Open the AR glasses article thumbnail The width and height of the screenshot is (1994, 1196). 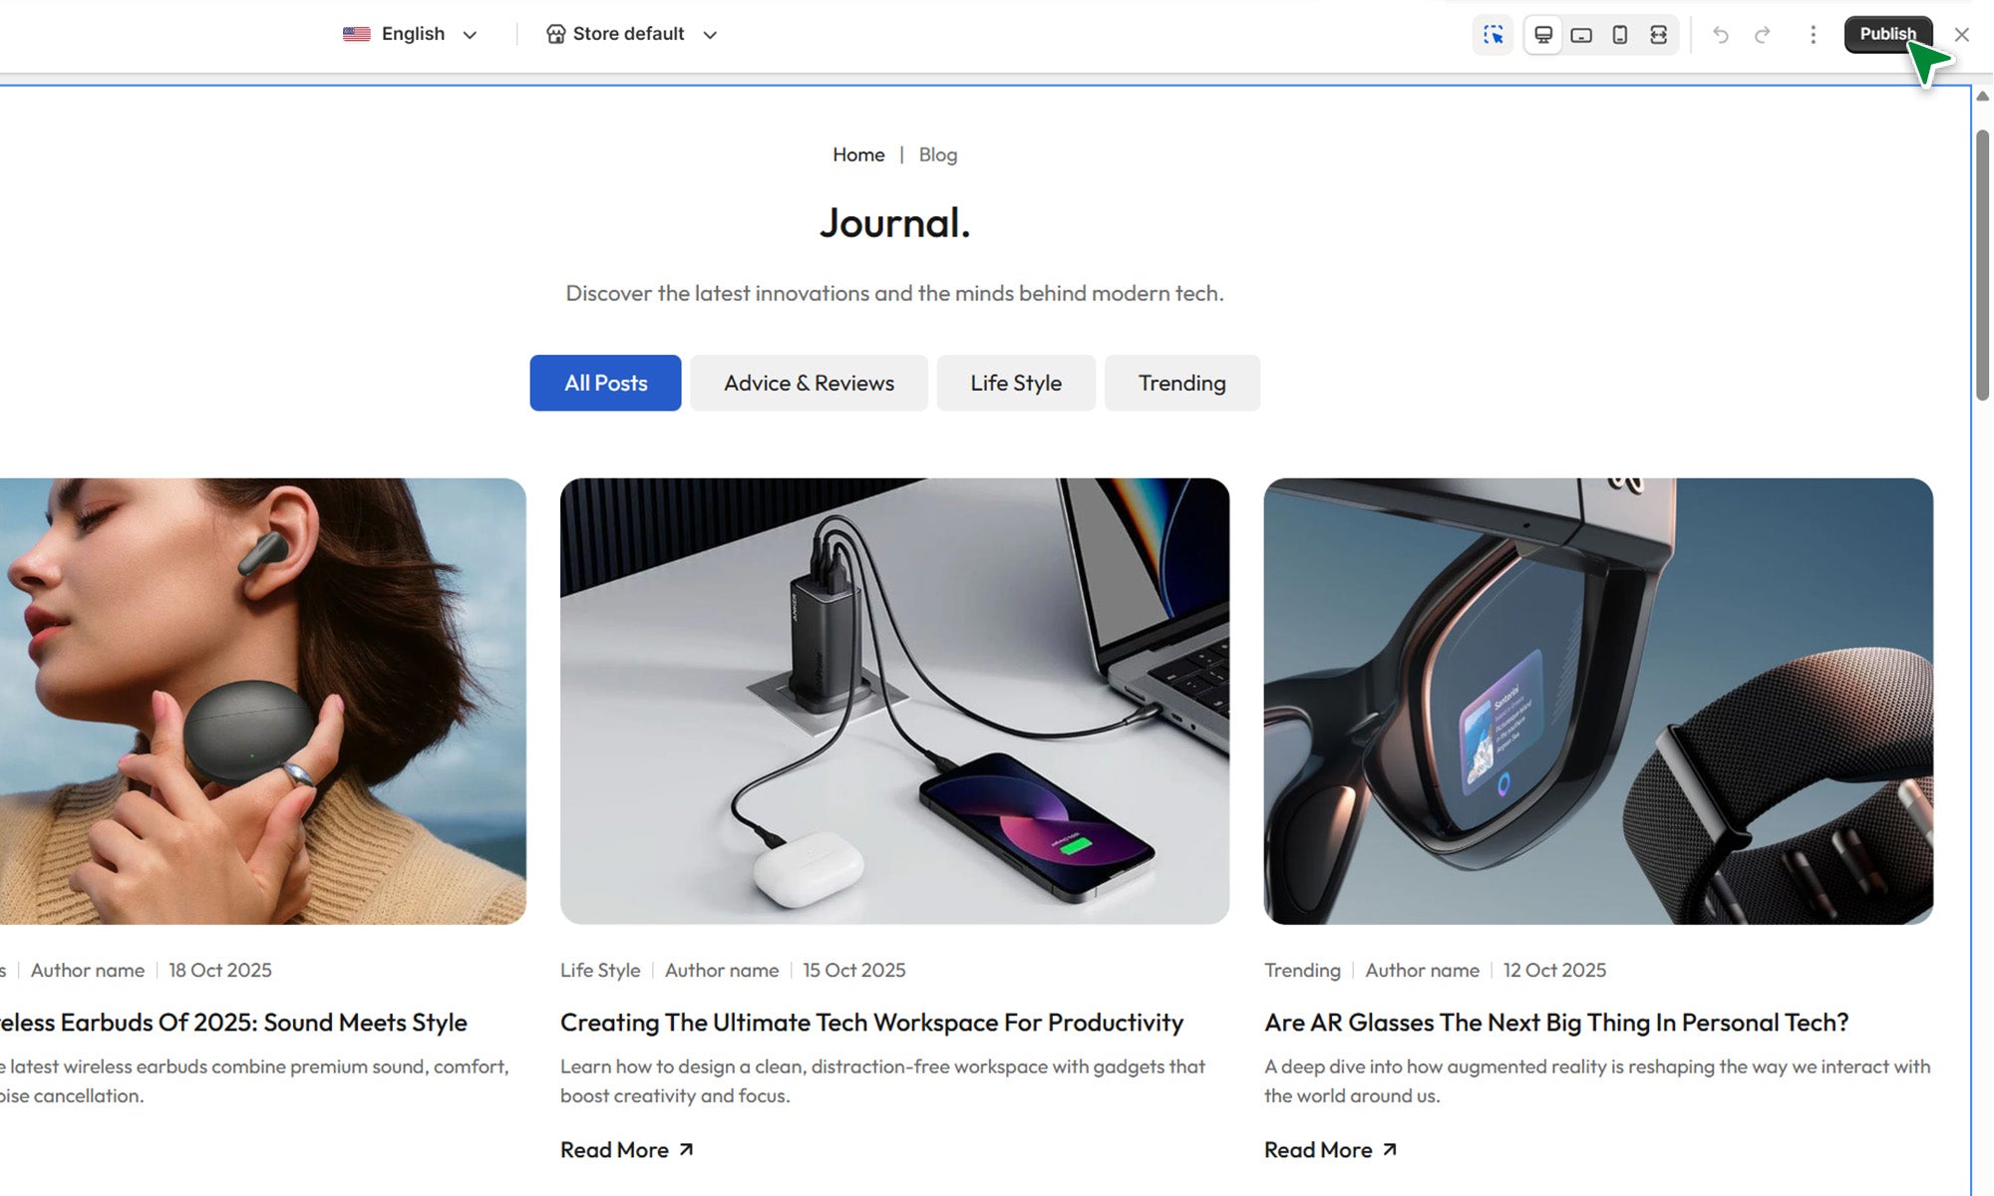[x=1598, y=701]
